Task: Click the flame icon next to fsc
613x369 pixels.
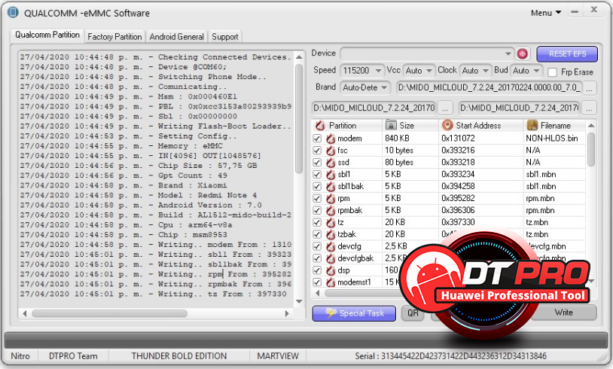Action: (331, 151)
